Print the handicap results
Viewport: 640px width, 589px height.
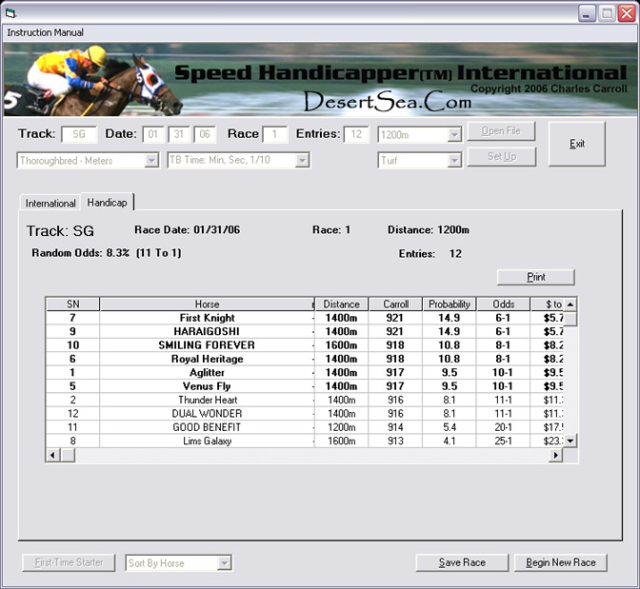click(535, 277)
